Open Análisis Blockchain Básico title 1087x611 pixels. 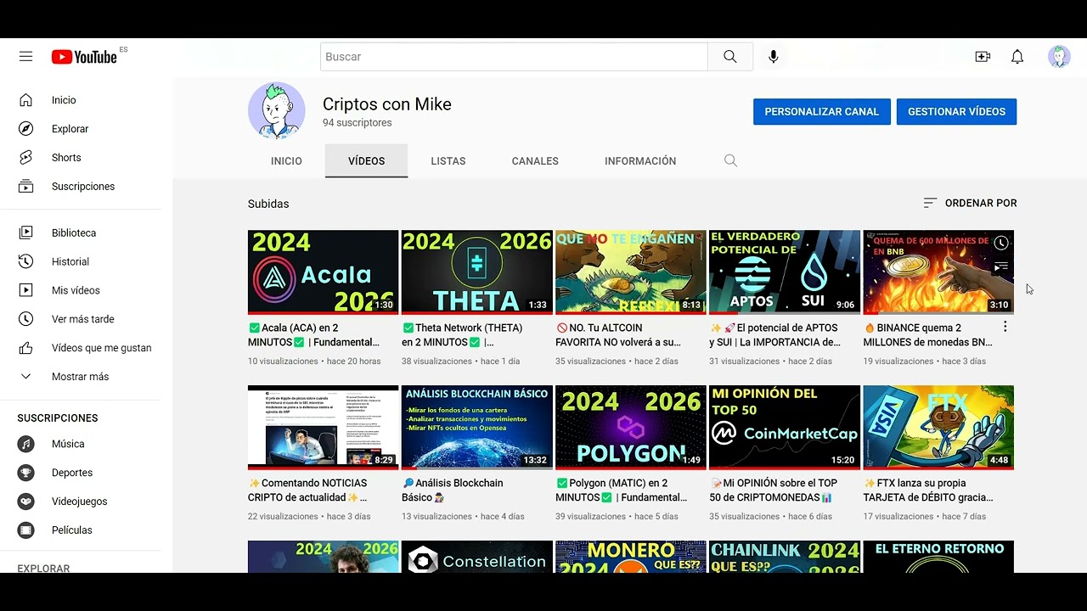tap(453, 490)
